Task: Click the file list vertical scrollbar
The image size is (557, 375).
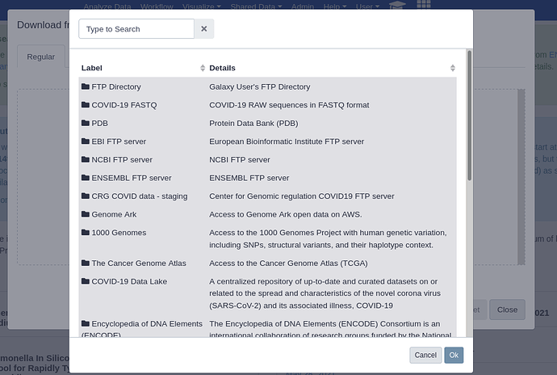Action: pos(467,121)
